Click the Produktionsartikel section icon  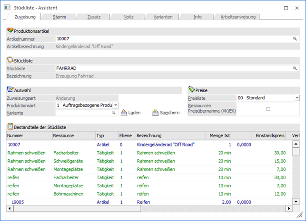tap(10, 30)
